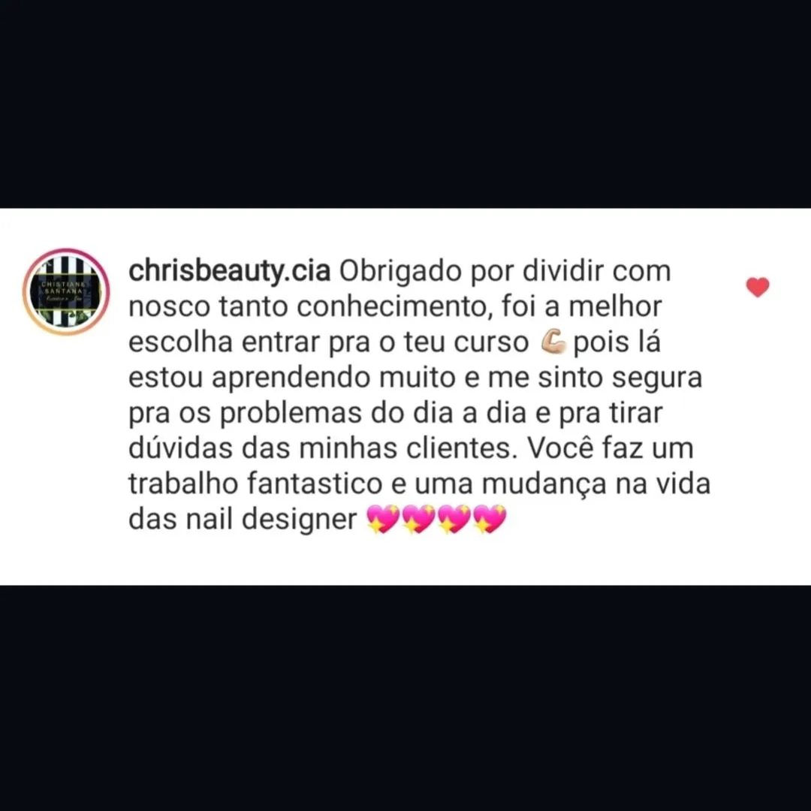Click the word "aprendendo" in the comment
Viewport: 811px width, 811px height.
coord(291,379)
